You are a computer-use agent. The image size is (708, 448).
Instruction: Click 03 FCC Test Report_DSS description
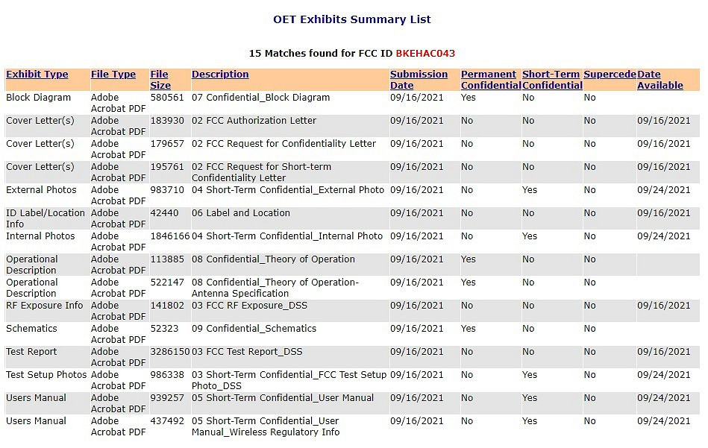click(x=247, y=352)
